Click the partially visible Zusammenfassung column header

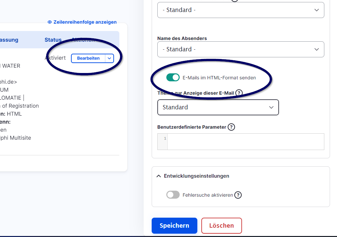pos(9,40)
